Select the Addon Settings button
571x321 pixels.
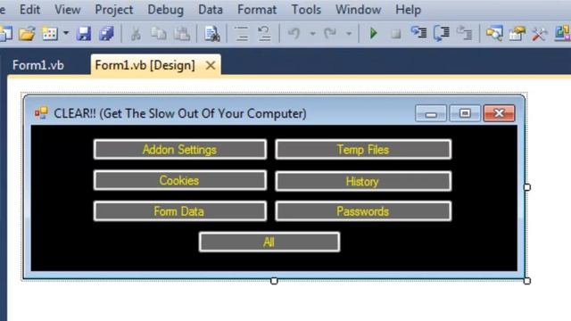point(180,150)
